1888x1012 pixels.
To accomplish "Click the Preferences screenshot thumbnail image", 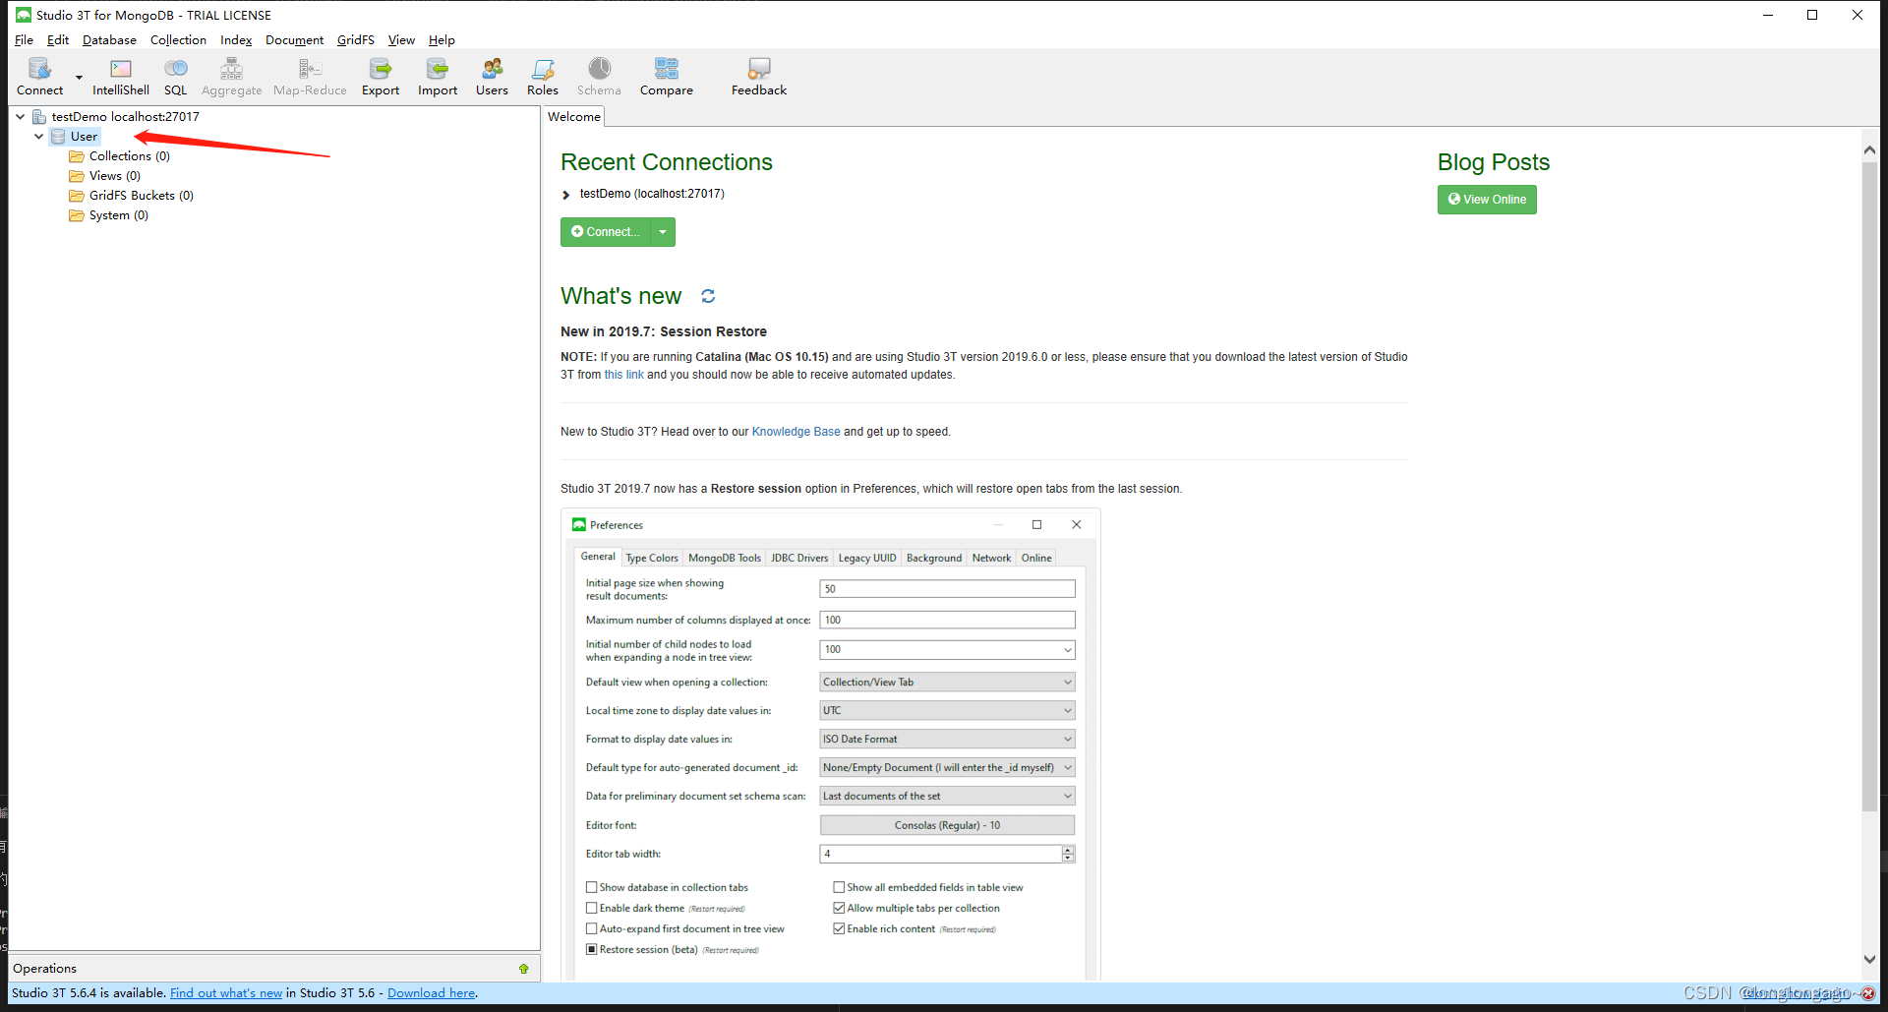I will pos(830,744).
